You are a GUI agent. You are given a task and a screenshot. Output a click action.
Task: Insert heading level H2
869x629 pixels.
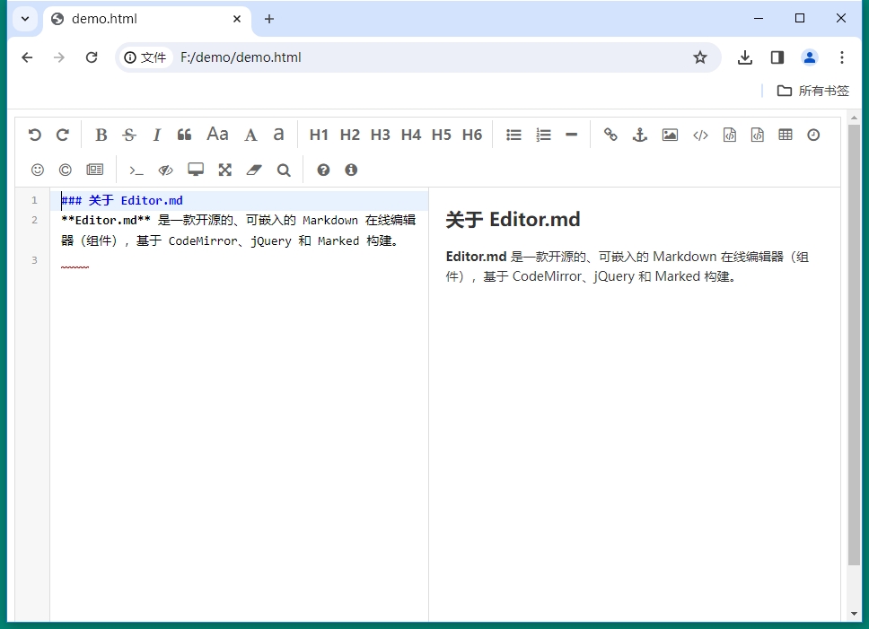[350, 135]
